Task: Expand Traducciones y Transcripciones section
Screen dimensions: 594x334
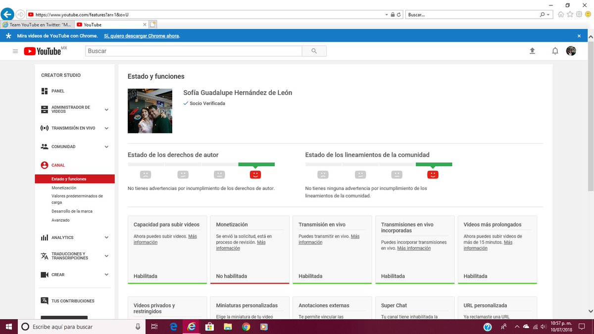Action: pyautogui.click(x=106, y=256)
